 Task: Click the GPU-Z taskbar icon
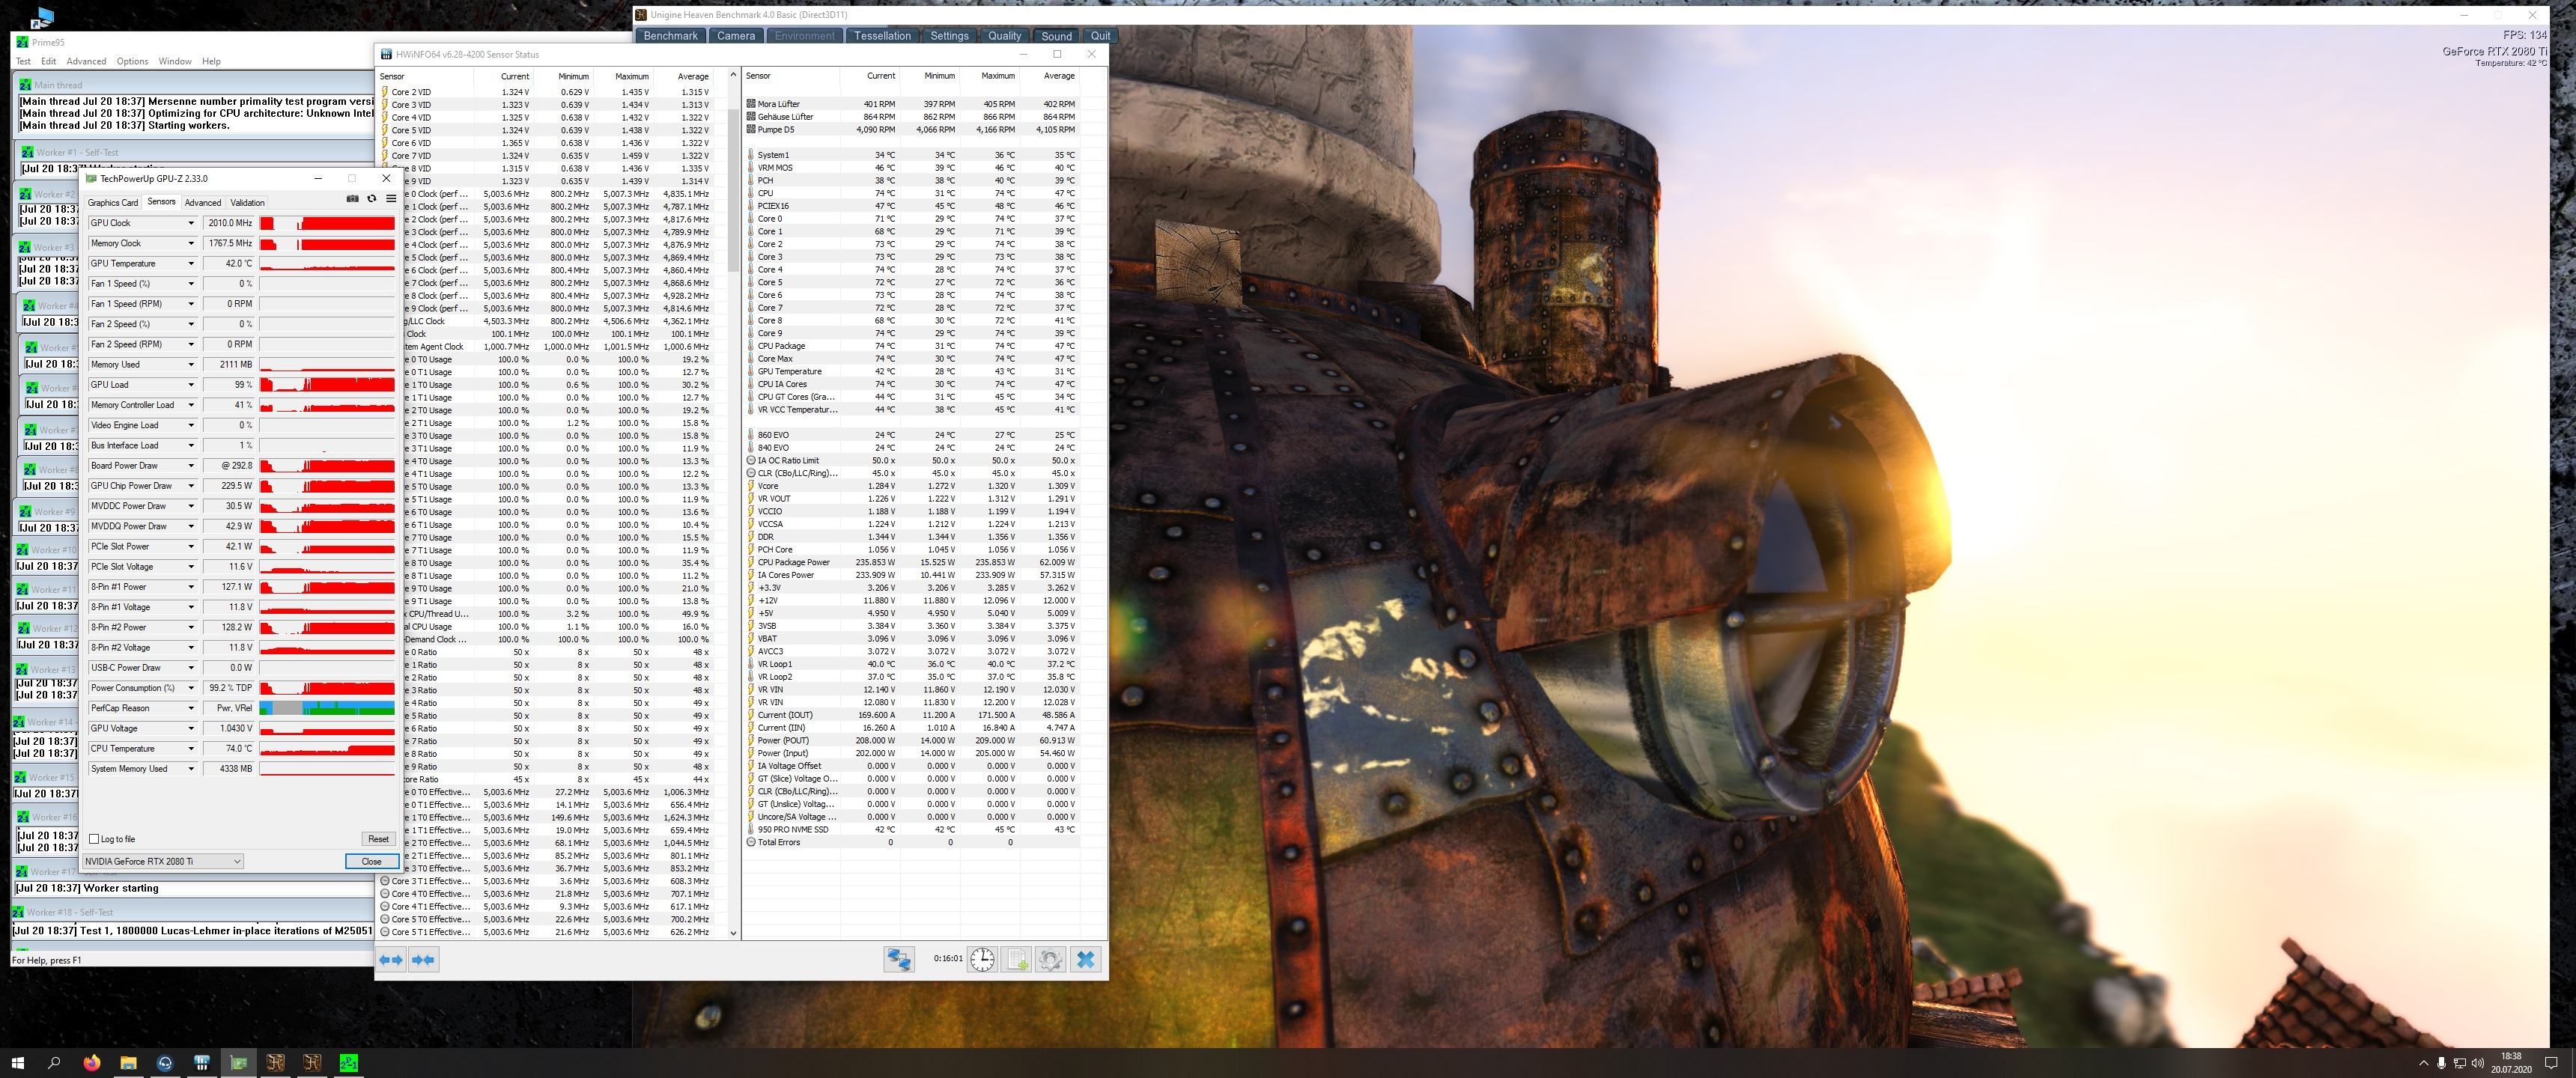tap(238, 1063)
